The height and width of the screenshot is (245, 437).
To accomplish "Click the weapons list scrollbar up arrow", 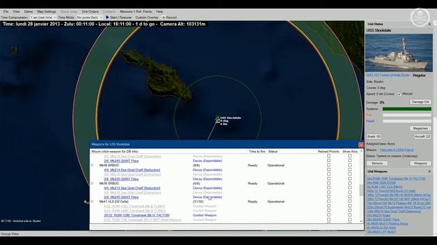I will coord(361,151).
